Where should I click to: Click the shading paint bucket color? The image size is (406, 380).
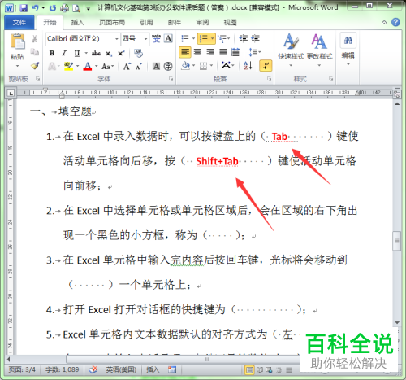(185, 66)
